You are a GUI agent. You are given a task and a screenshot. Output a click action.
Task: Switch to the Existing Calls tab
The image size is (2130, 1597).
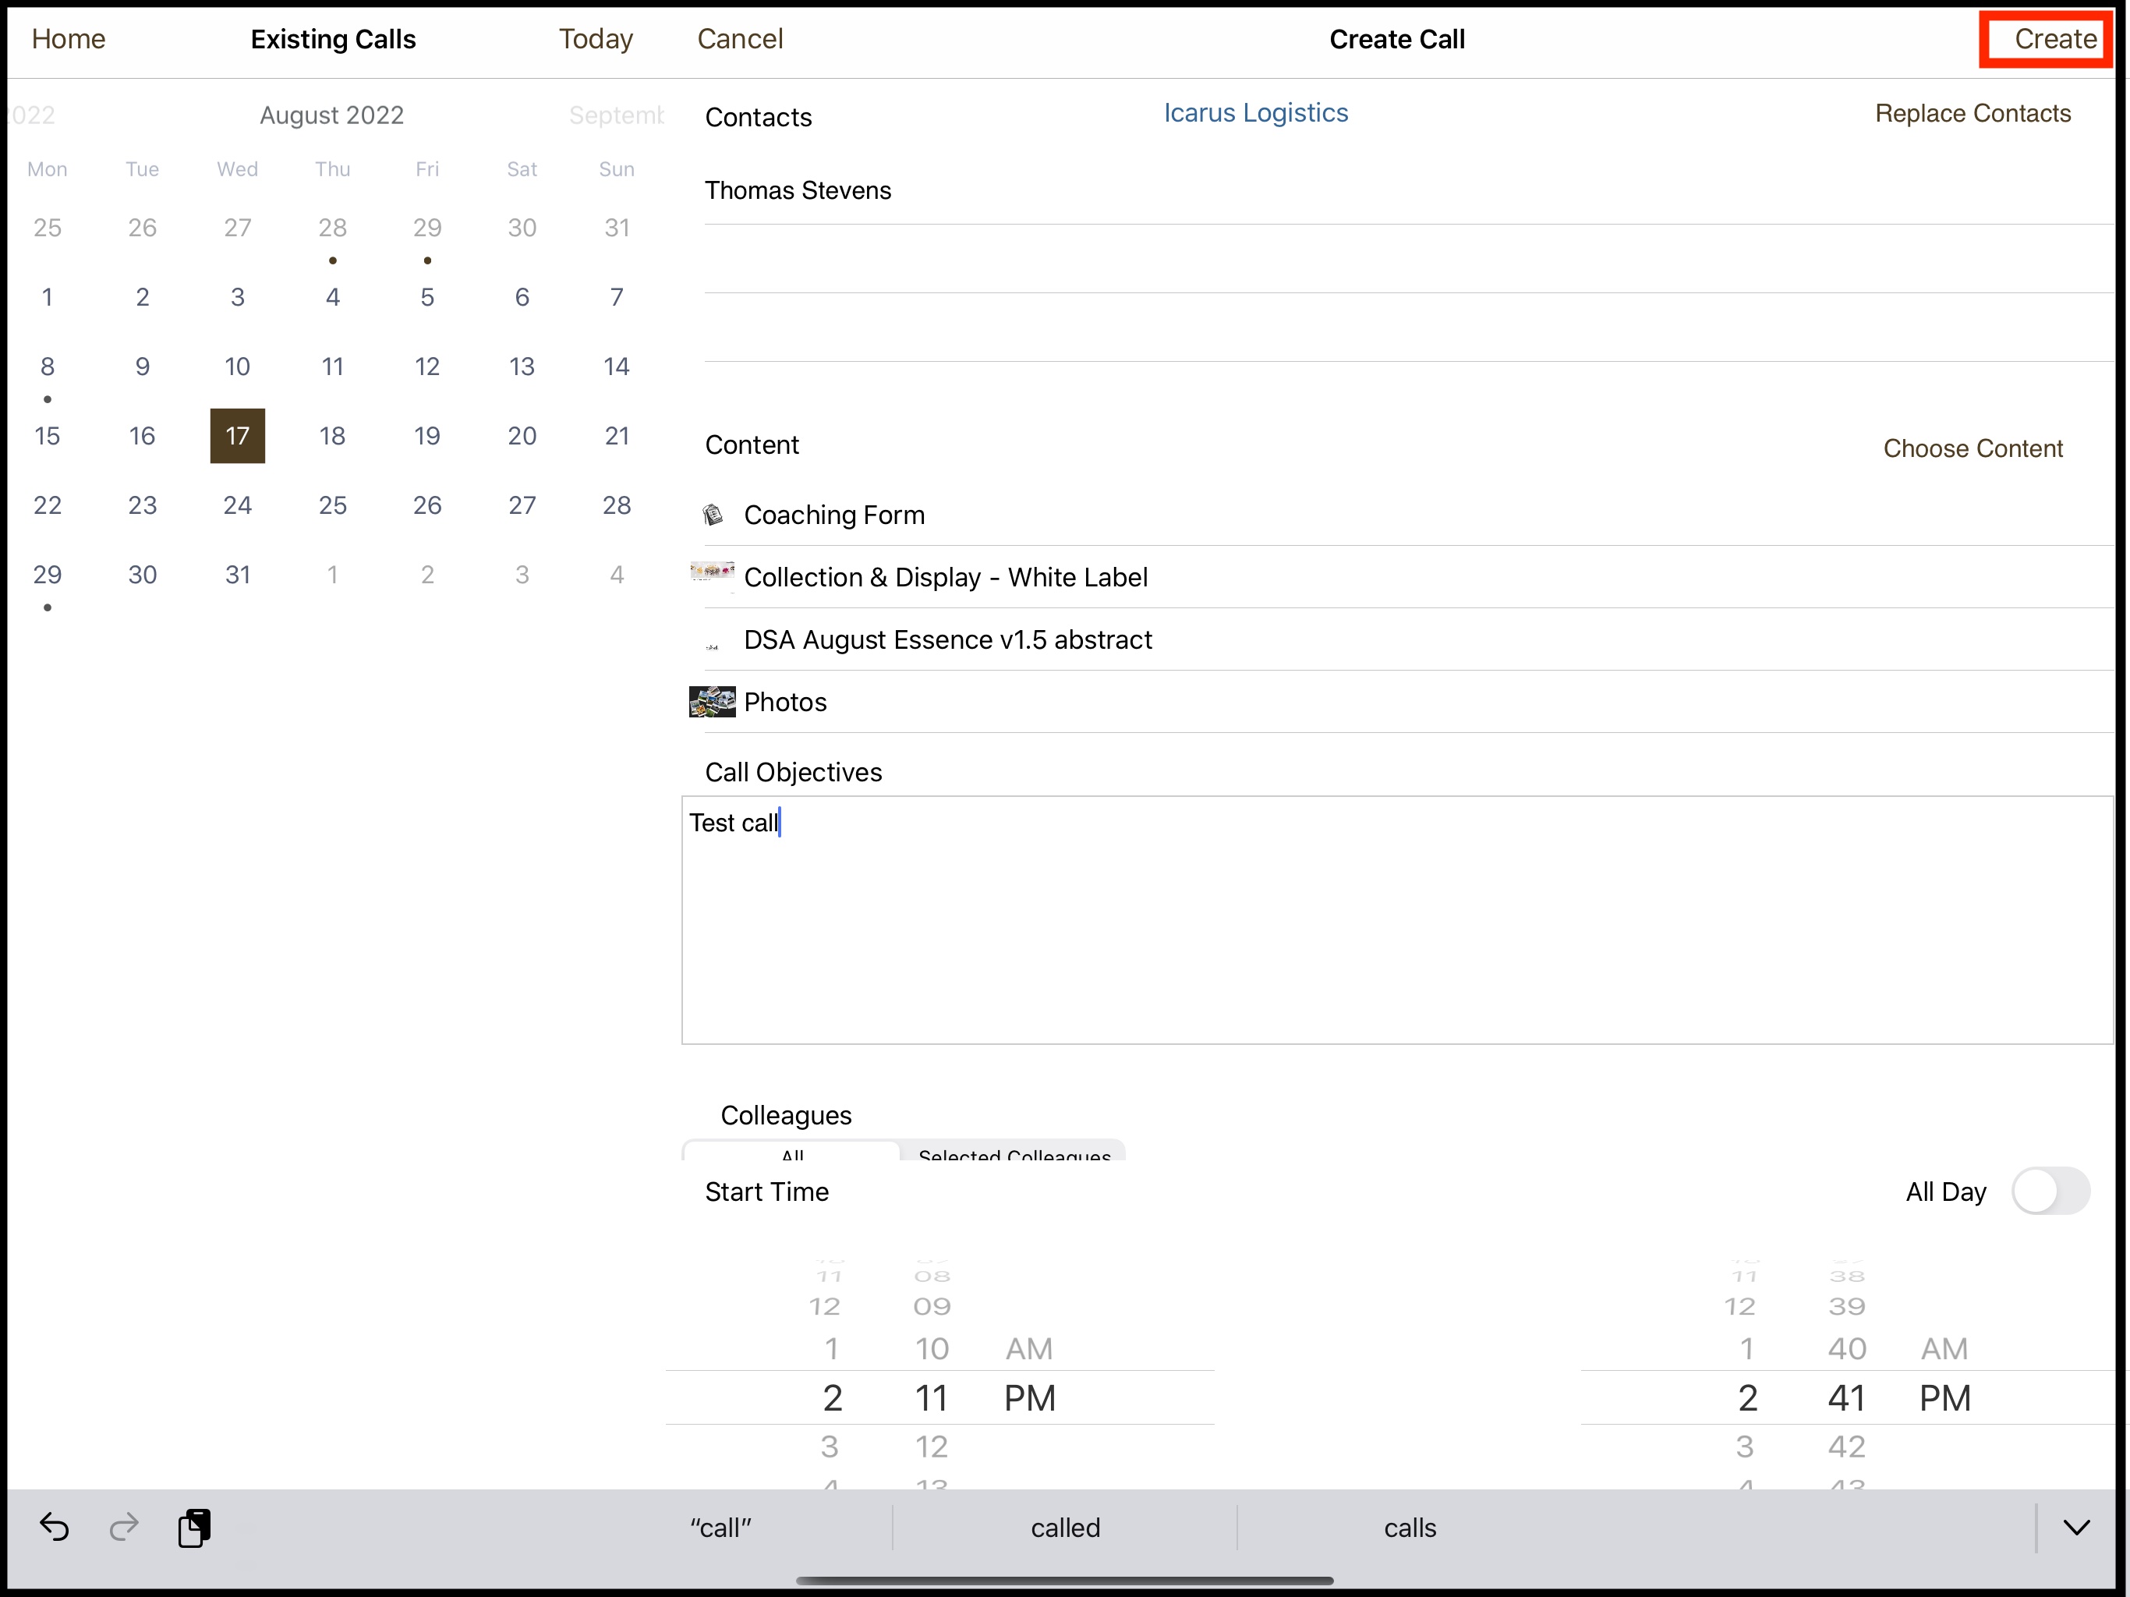[332, 38]
